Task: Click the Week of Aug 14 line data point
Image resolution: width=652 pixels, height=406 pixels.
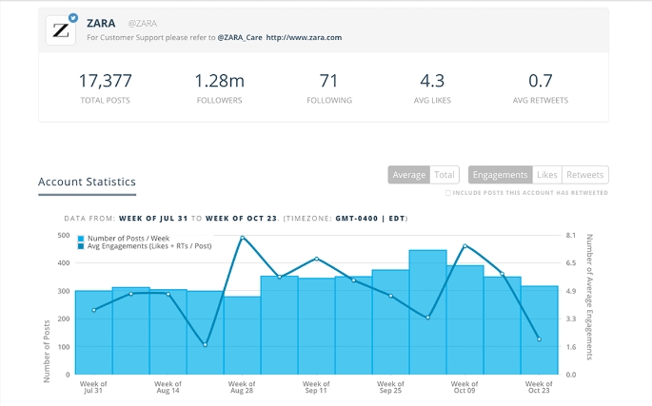Action: [168, 294]
